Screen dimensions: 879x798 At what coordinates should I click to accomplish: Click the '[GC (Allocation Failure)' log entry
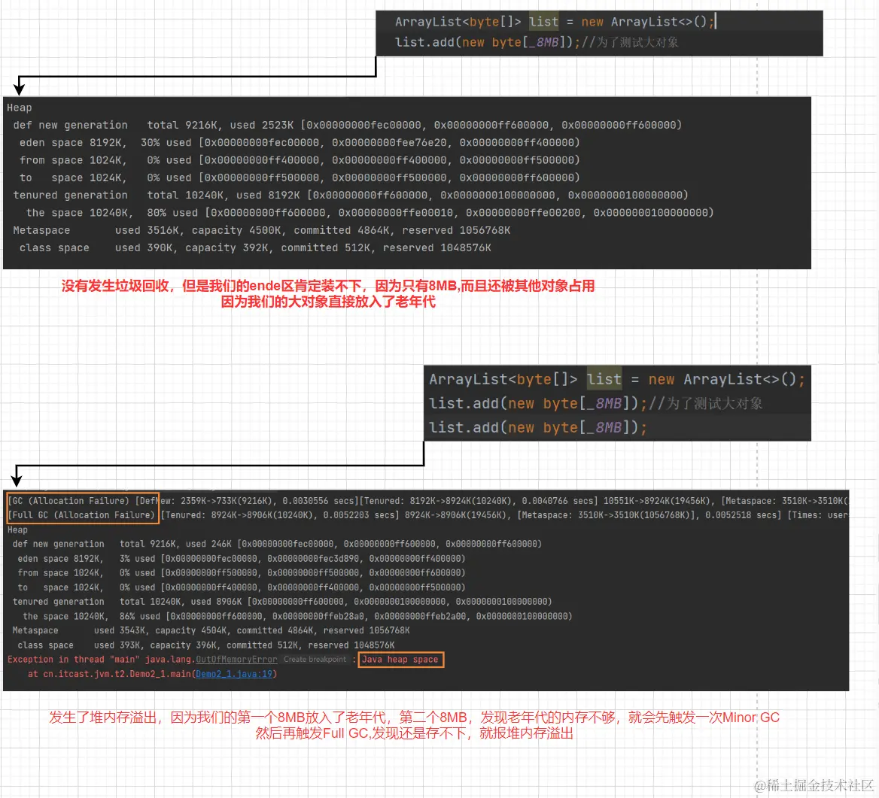tap(68, 501)
